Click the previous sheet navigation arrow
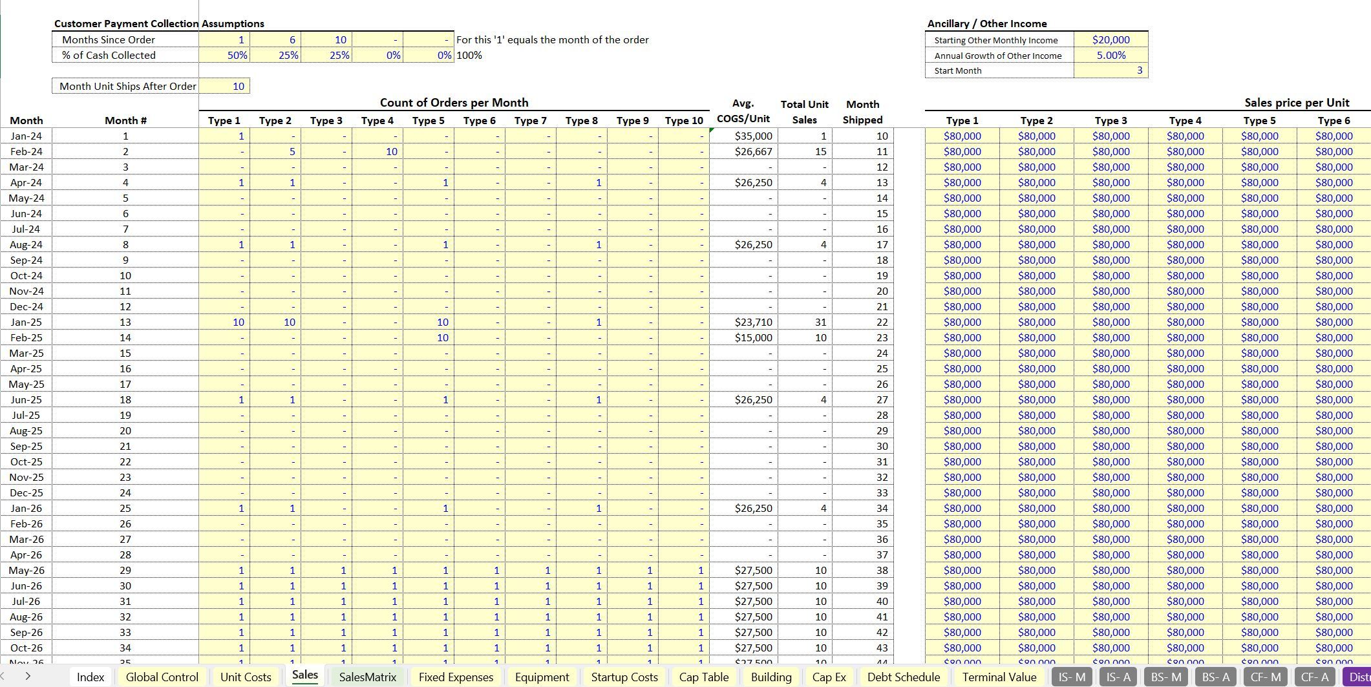1371x687 pixels. point(3,677)
